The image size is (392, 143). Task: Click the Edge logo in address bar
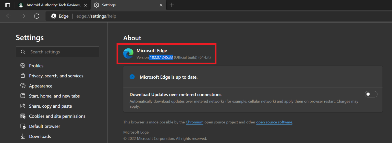click(x=54, y=16)
